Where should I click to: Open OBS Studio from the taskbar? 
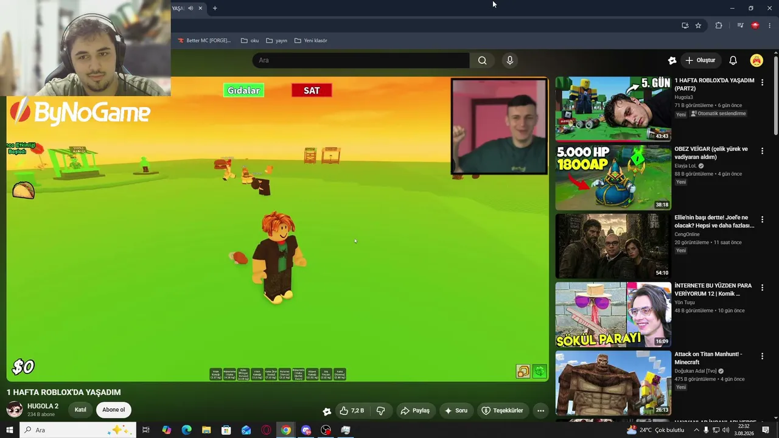click(x=326, y=430)
